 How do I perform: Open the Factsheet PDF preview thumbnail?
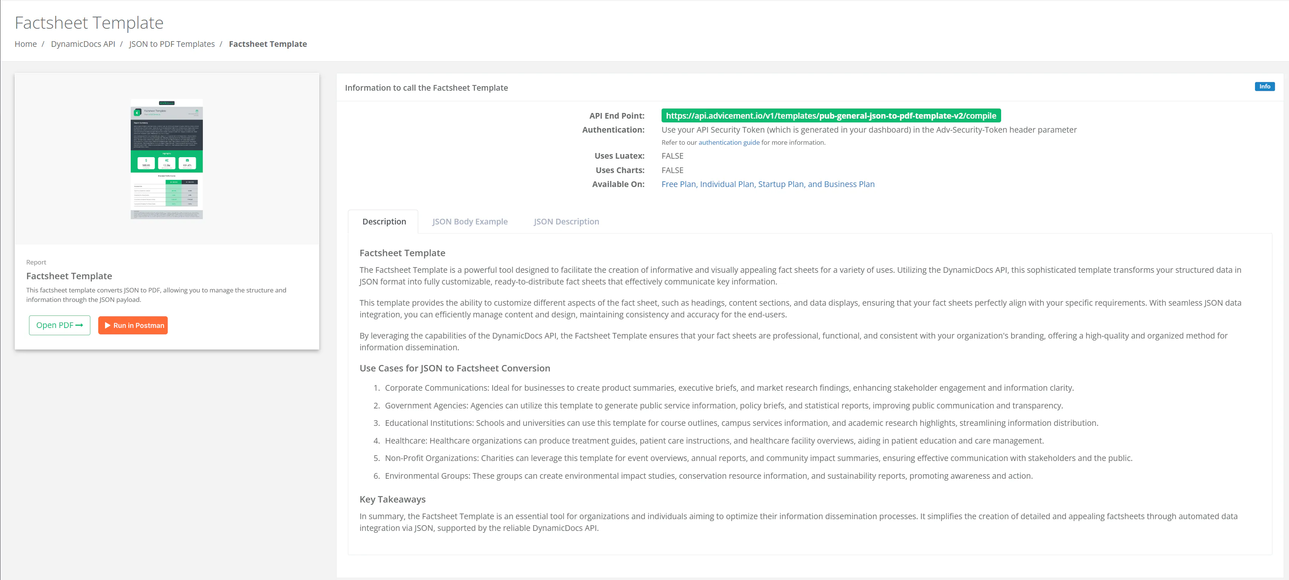pos(167,159)
